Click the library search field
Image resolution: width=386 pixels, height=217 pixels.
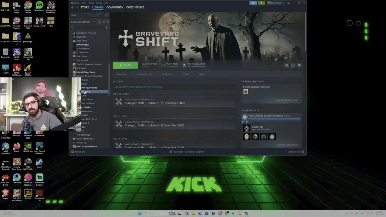point(87,27)
